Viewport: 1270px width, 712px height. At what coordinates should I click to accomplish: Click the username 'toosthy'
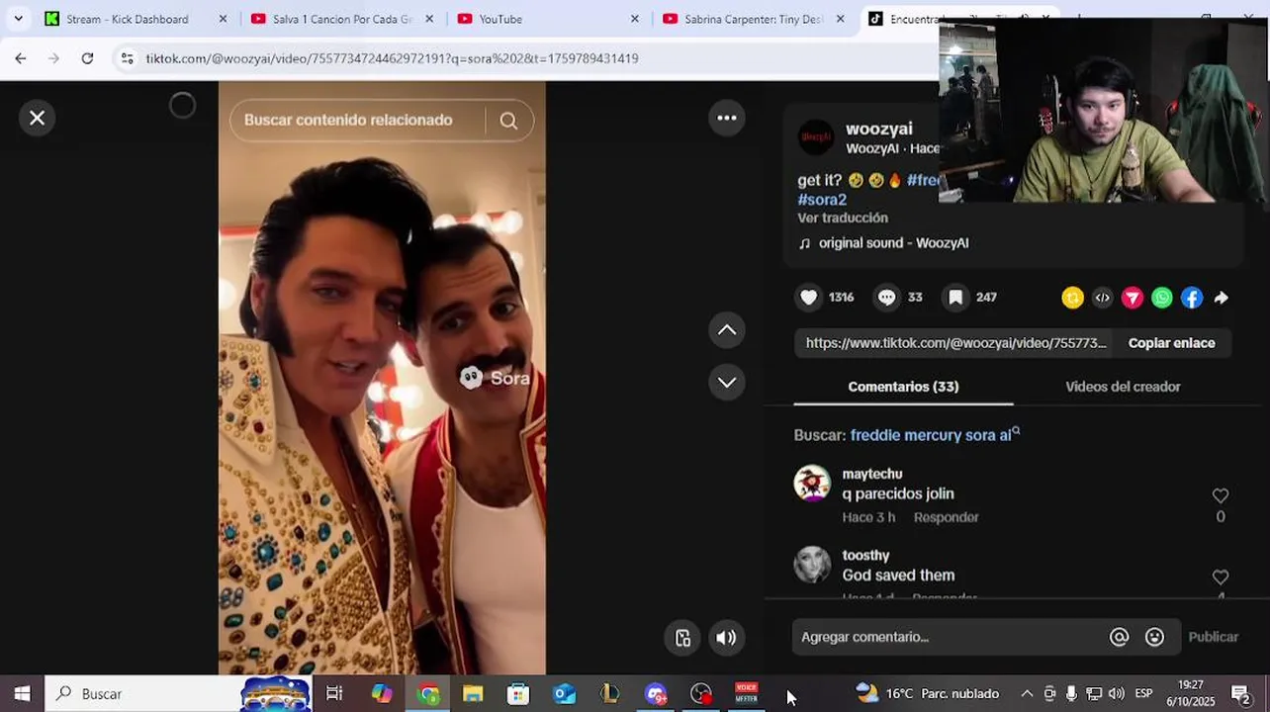(865, 556)
